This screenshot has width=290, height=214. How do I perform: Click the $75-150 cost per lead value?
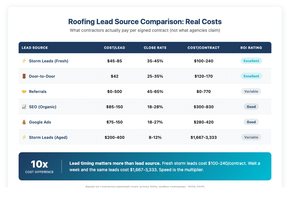tap(115, 122)
